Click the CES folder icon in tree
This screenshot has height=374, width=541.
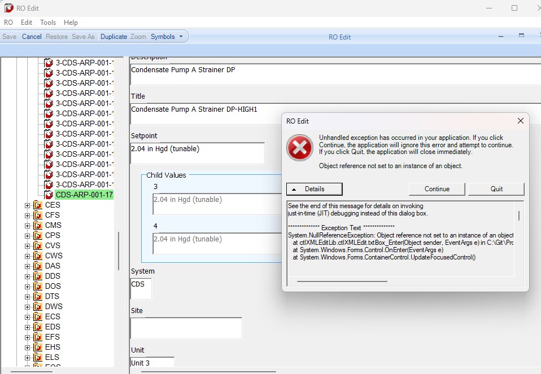38,205
